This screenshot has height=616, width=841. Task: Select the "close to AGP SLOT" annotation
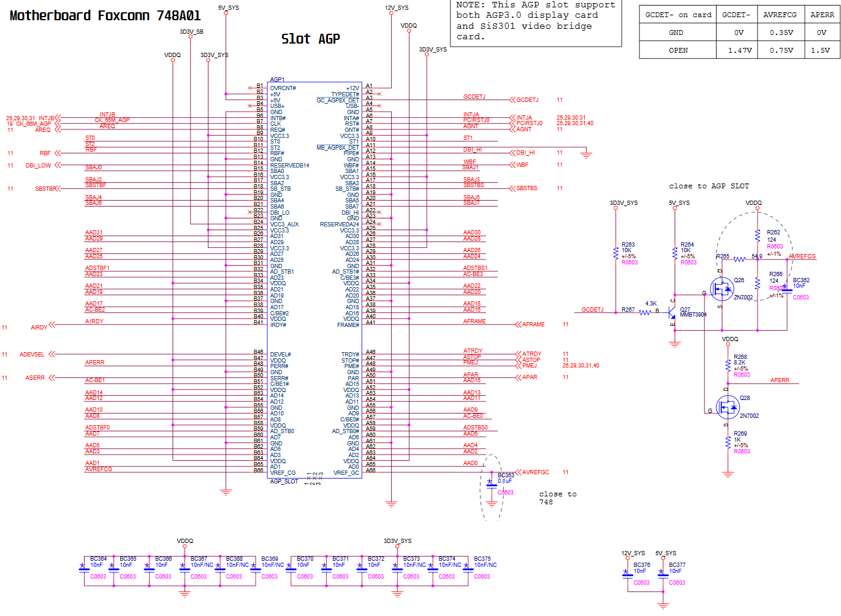click(709, 186)
